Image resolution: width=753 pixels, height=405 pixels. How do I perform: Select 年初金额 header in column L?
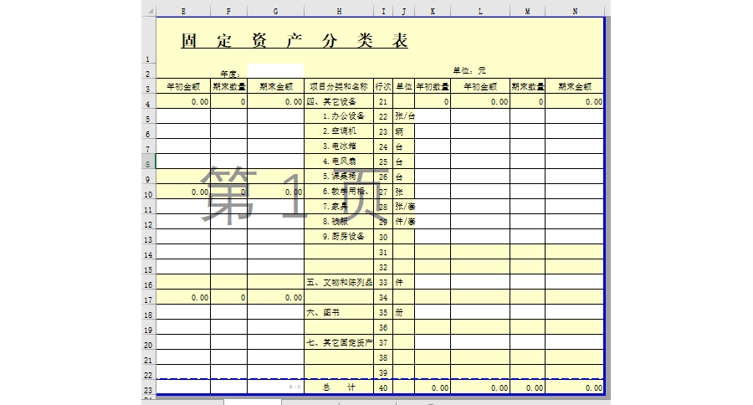(x=480, y=86)
